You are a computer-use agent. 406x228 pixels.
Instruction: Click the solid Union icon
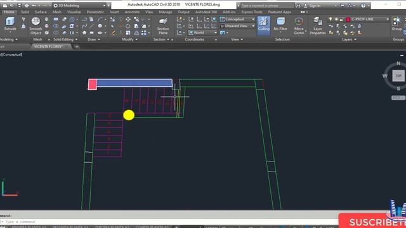point(56,20)
